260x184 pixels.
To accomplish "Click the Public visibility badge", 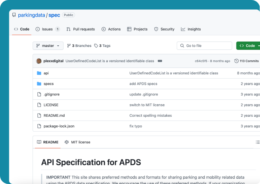I will tap(69, 15).
